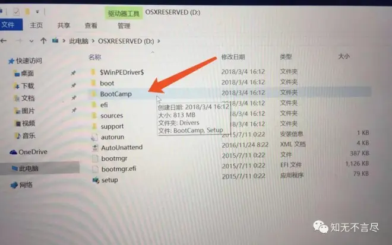Click the setup application icon

[96, 180]
